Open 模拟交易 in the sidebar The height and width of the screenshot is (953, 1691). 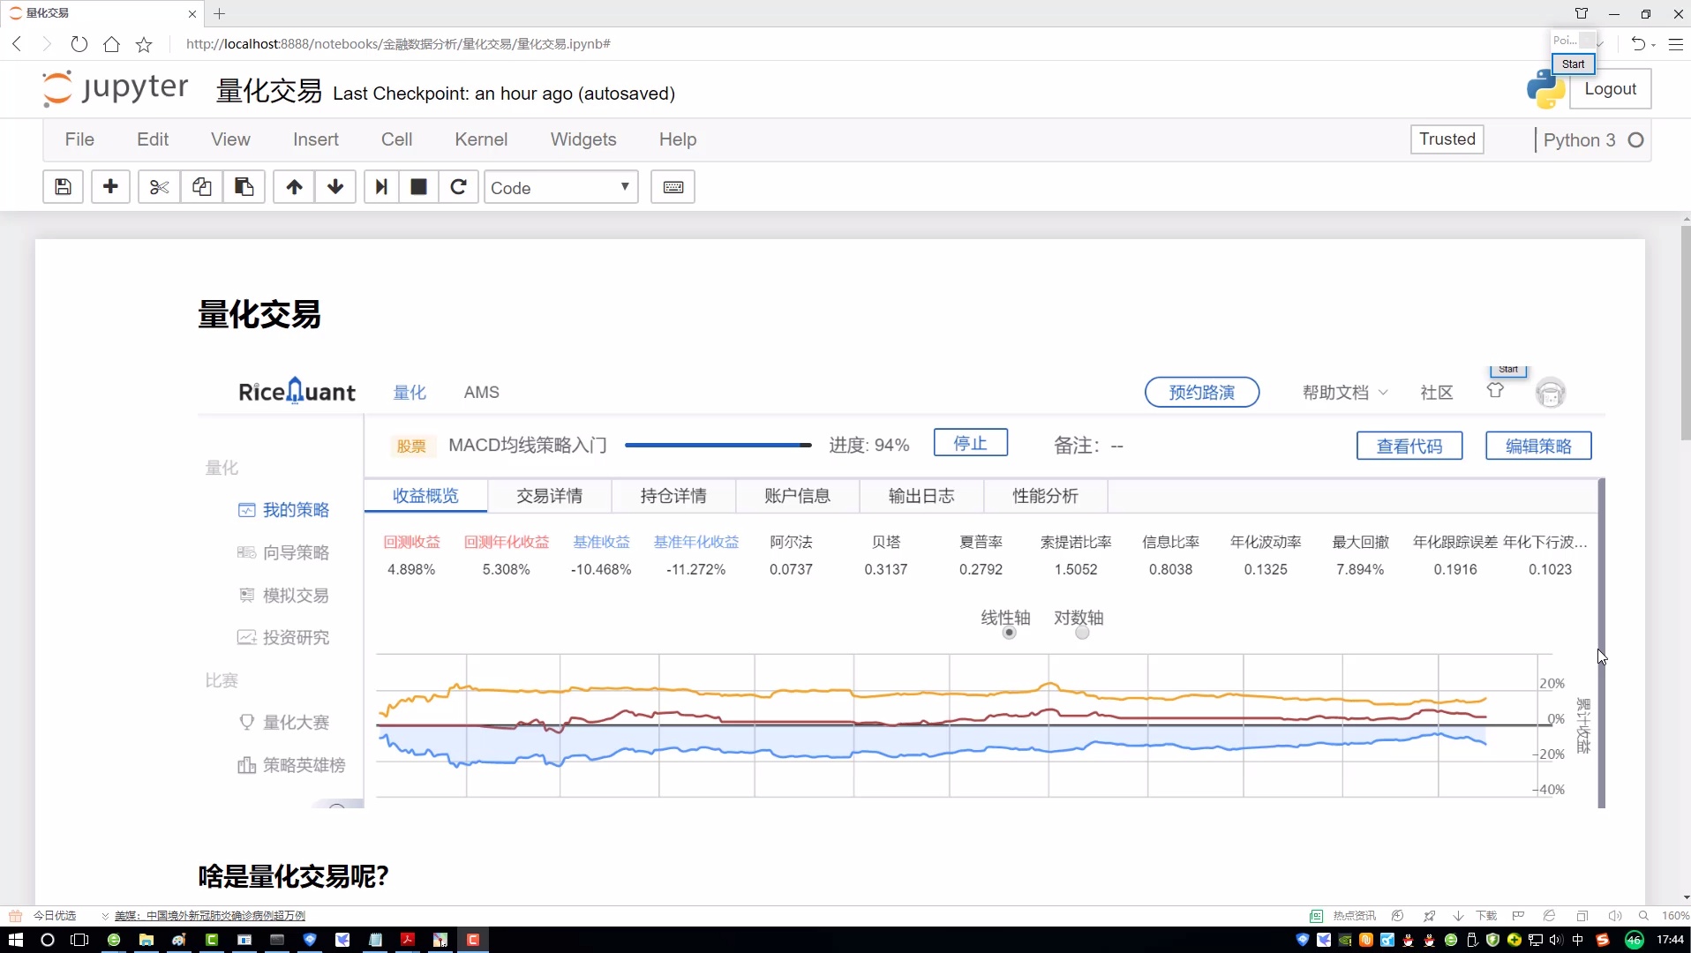point(284,596)
